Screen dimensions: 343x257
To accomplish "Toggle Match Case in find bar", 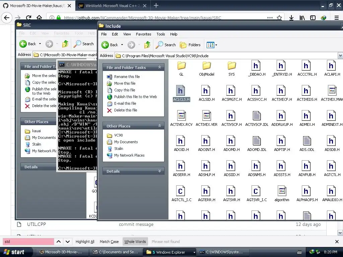I will coord(109,242).
